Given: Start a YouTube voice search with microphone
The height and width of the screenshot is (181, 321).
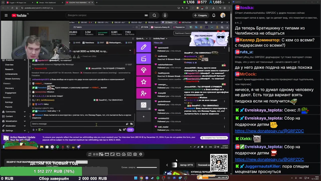Looking at the screenshot, I should pos(165,15).
